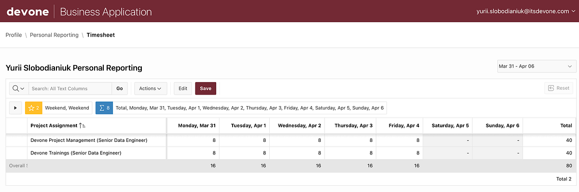This screenshot has height=192, width=579.
Task: Go to Profile breadcrumb
Action: 14,35
